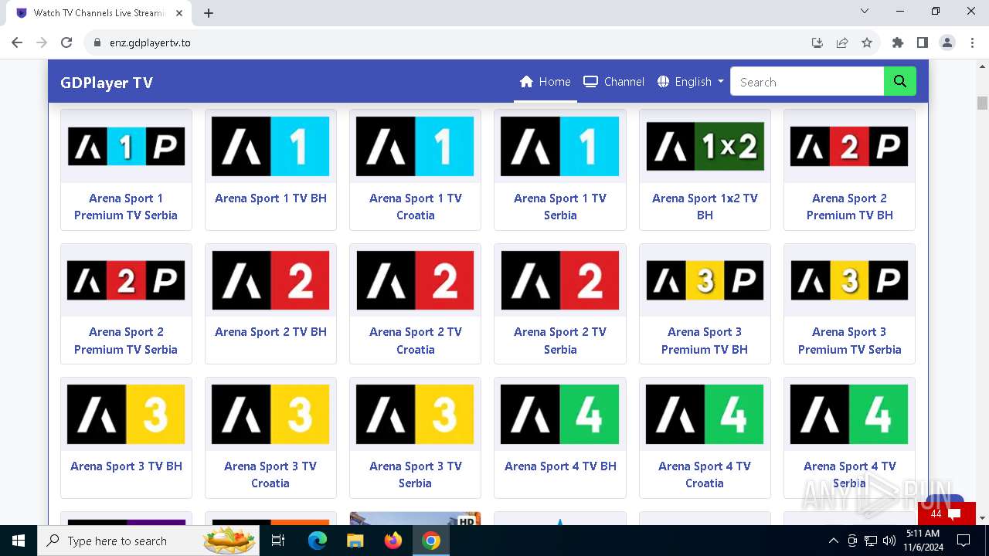Open Arena Sport 3 TV Croatia link
The height and width of the screenshot is (556, 989).
(270, 474)
